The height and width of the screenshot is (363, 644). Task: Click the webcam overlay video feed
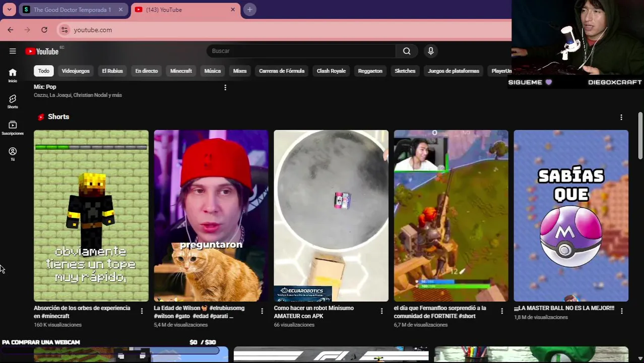577,38
